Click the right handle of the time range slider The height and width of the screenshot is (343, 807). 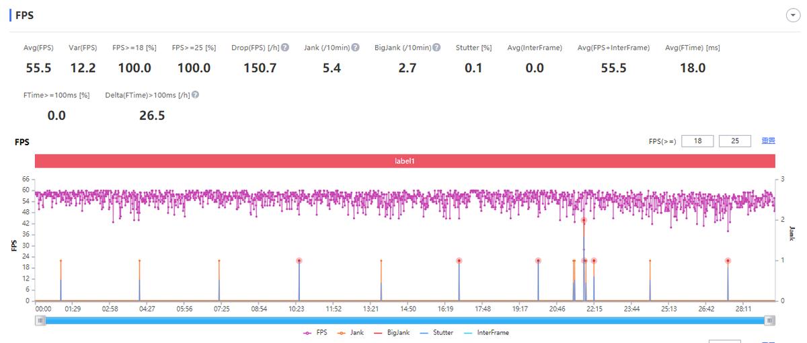click(769, 321)
